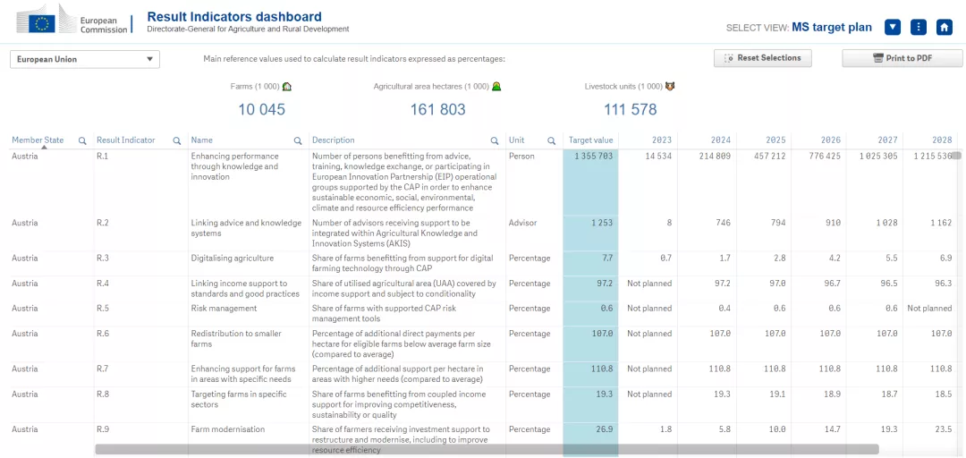Go to the home page icon

[x=944, y=28]
